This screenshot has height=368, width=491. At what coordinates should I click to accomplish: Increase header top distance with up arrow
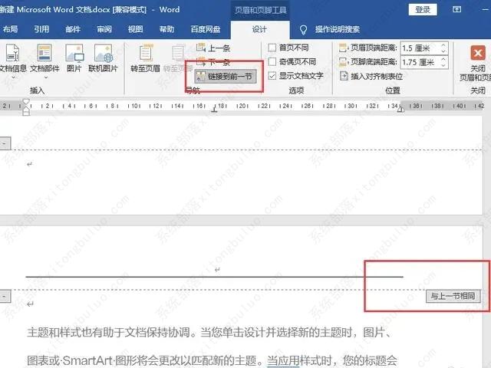click(x=443, y=45)
